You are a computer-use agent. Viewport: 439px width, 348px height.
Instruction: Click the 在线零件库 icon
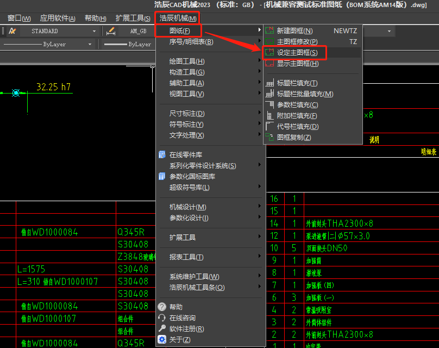point(162,154)
